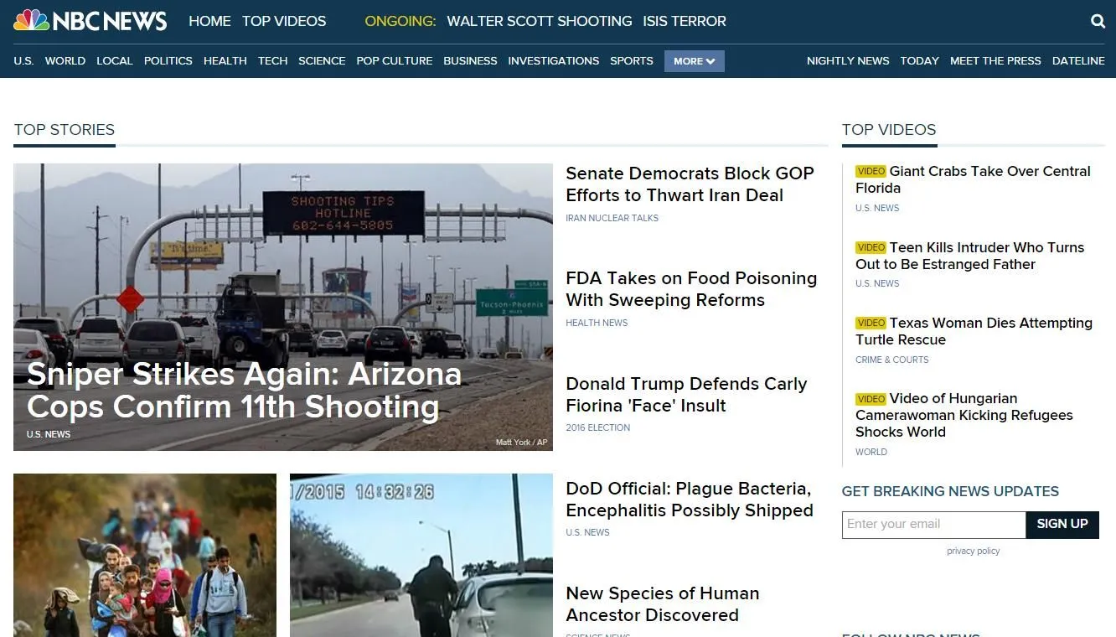Switch to the SPORTS section

coord(632,60)
